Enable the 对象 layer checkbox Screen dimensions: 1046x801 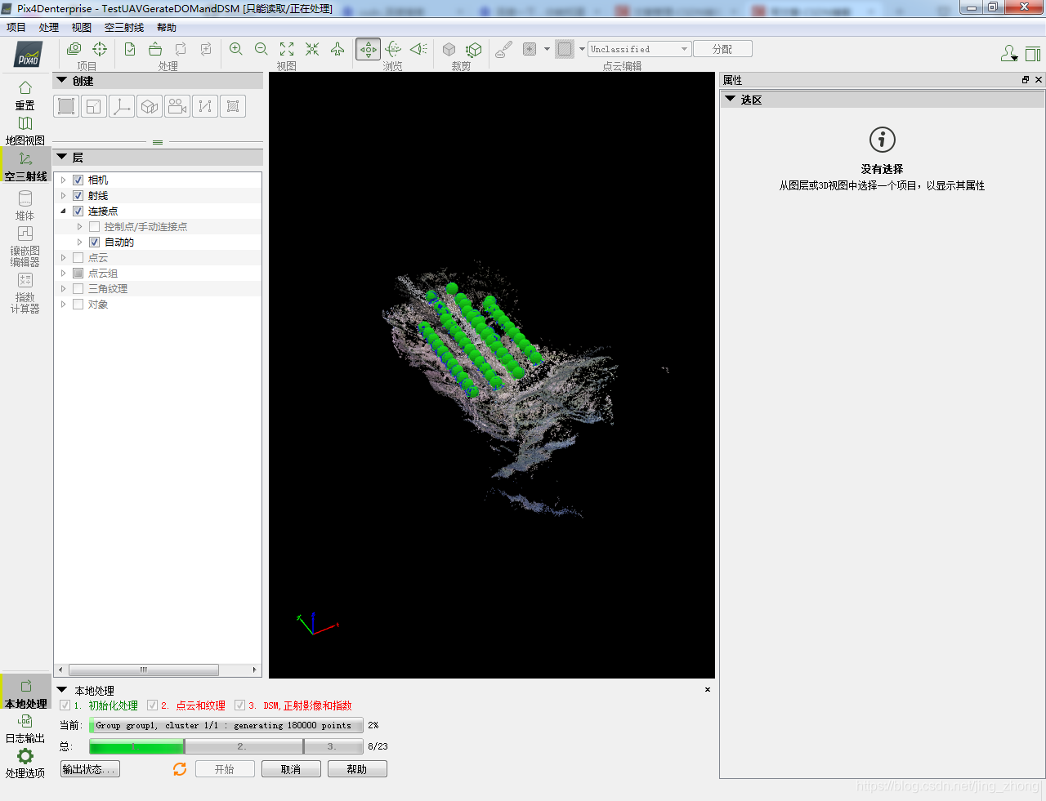coord(78,305)
